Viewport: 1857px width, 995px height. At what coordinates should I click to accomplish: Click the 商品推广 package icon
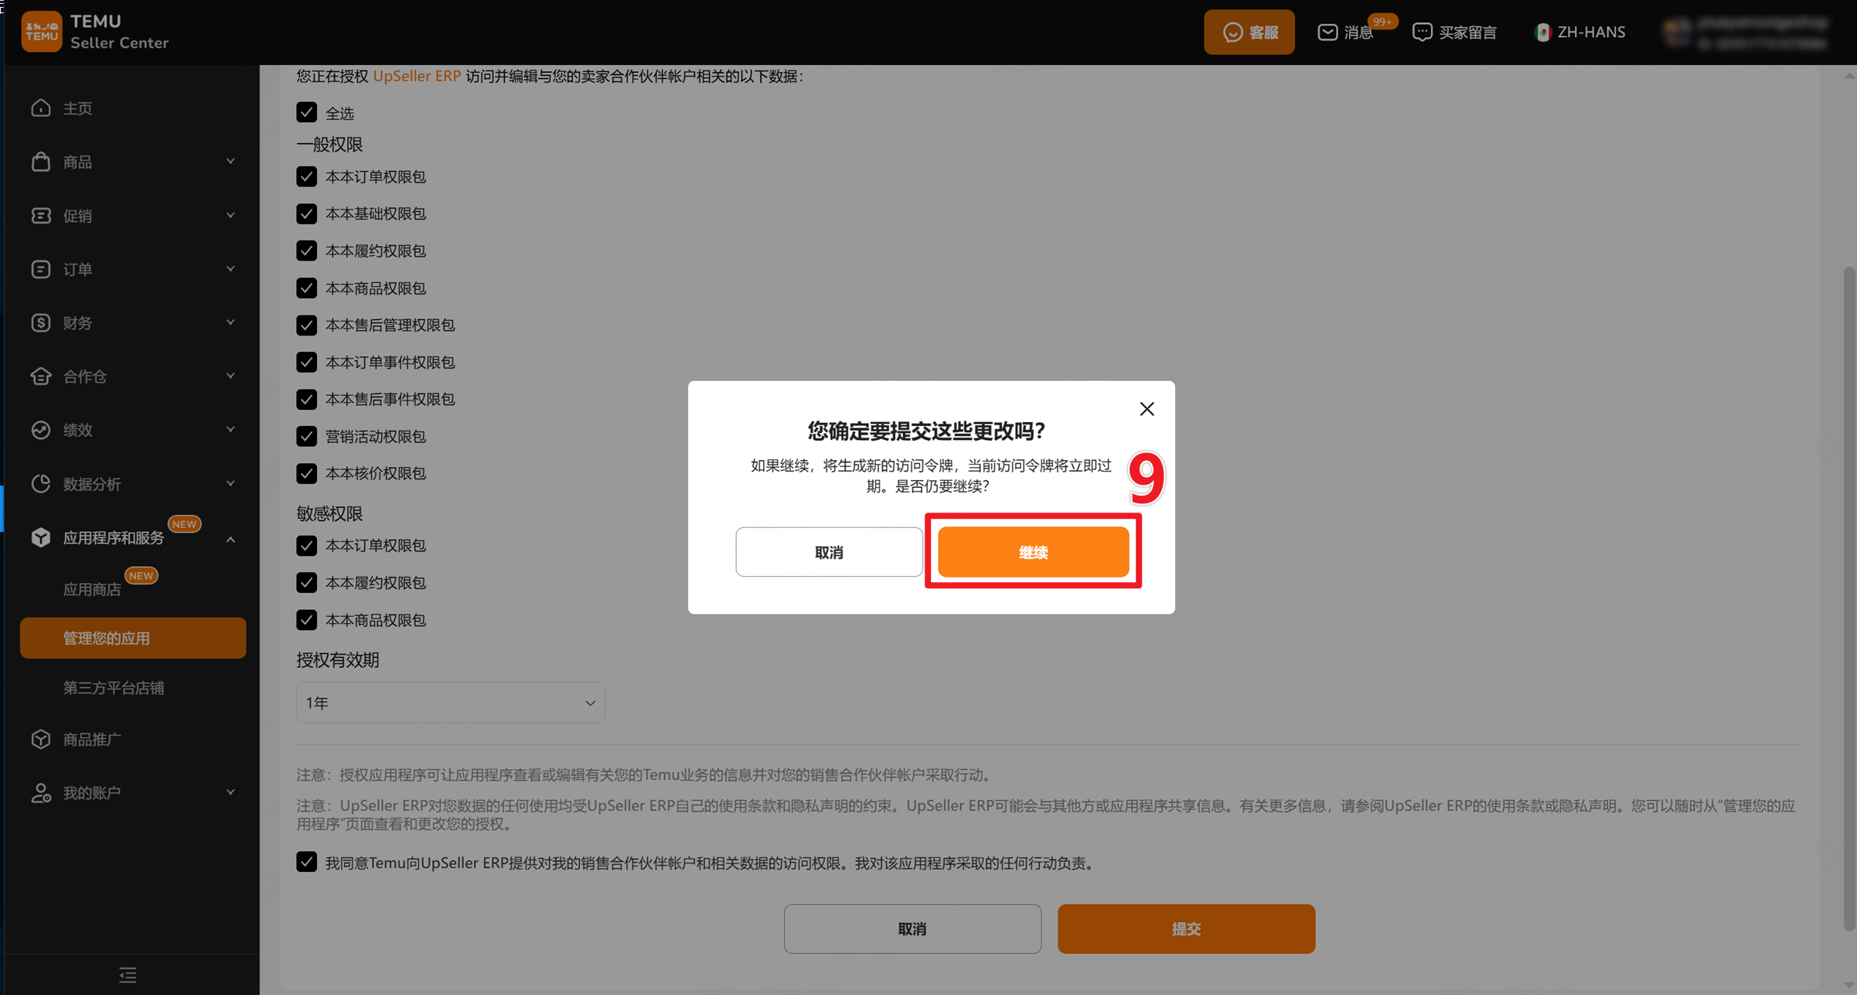(x=41, y=739)
